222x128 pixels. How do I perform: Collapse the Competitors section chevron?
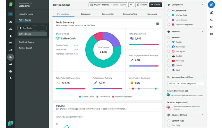tap(203, 5)
